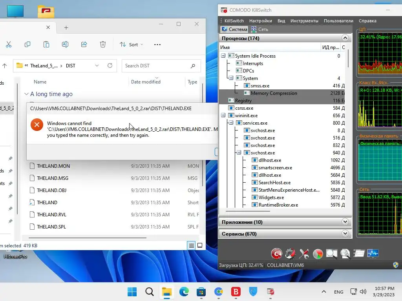The height and width of the screenshot is (301, 402).
Task: Switch to the Система tab
Action: click(235, 29)
